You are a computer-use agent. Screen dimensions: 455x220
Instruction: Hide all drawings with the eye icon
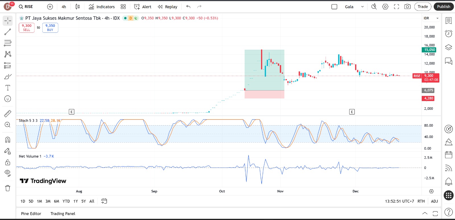pos(8,173)
